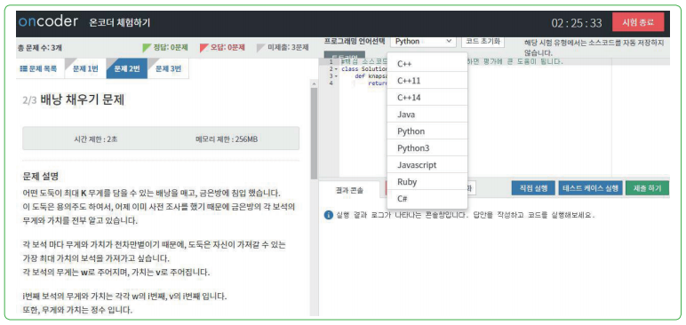Viewport: 686px width, 325px height.
Task: Click the list icon in 문제 목록
Action: point(24,69)
